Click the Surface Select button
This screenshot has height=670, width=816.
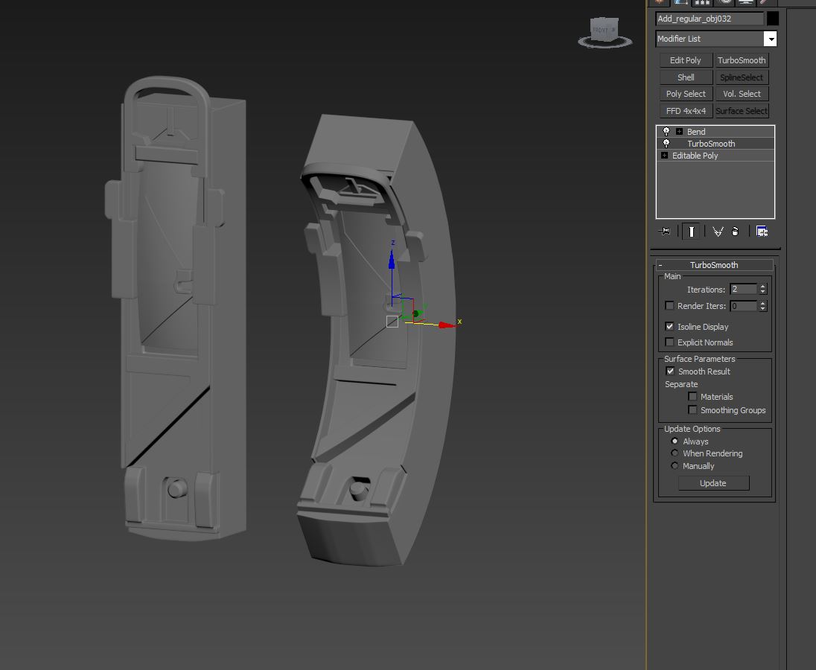[742, 111]
